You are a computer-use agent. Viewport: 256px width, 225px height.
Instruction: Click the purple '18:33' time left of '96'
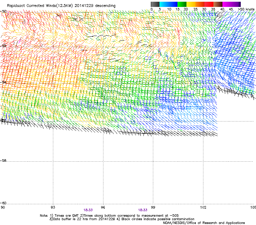[88, 210]
